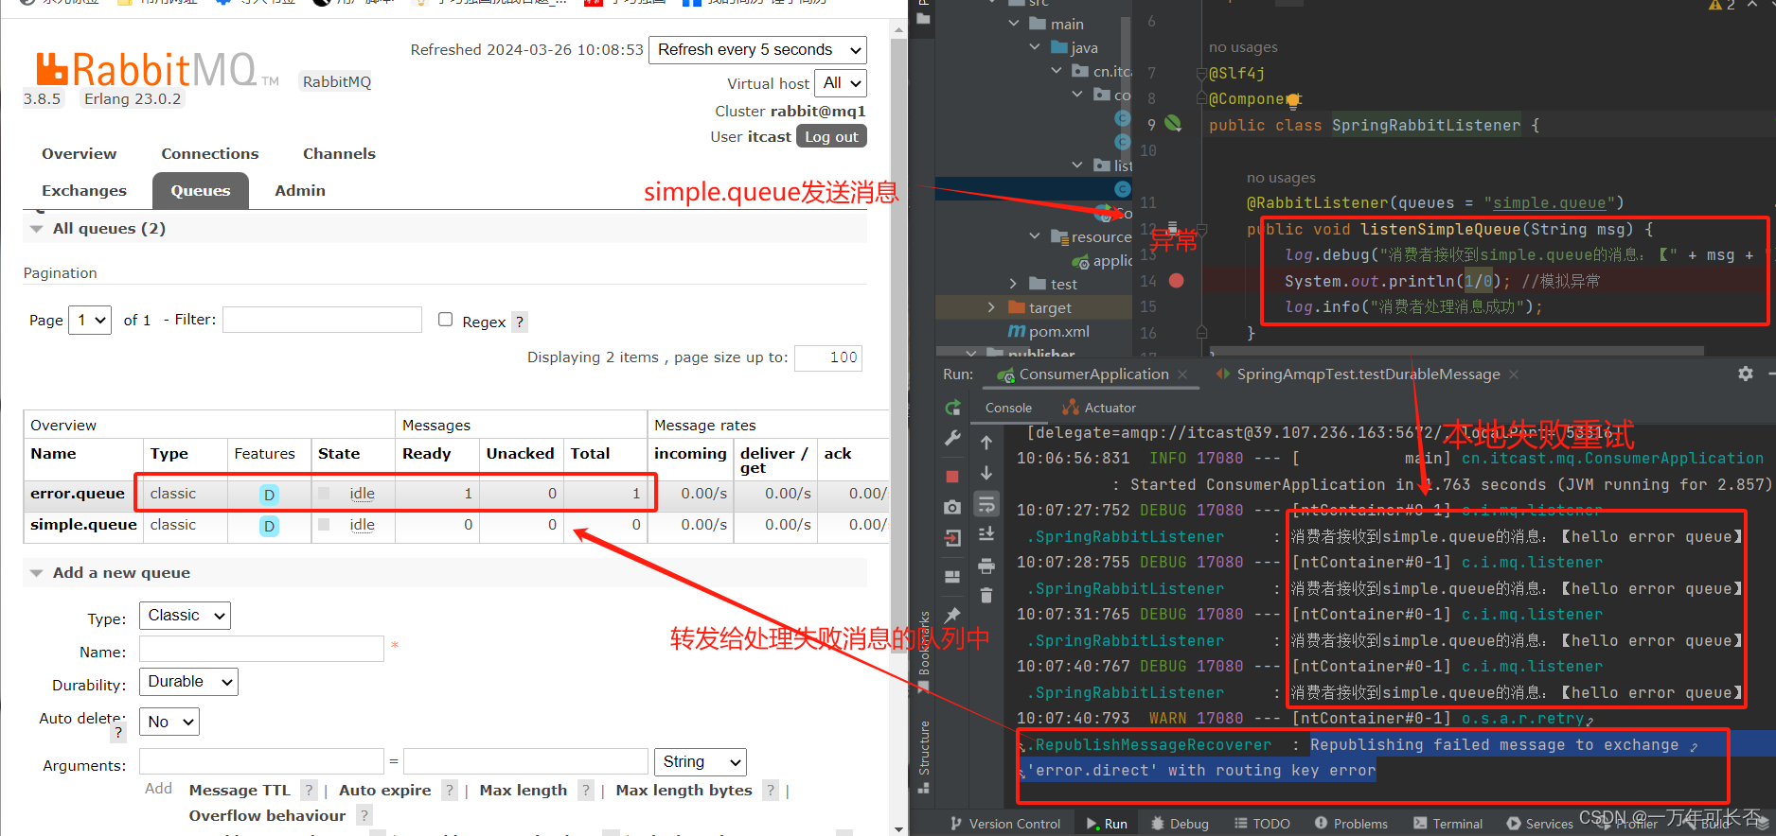Click the help icon next to Regex

click(520, 322)
